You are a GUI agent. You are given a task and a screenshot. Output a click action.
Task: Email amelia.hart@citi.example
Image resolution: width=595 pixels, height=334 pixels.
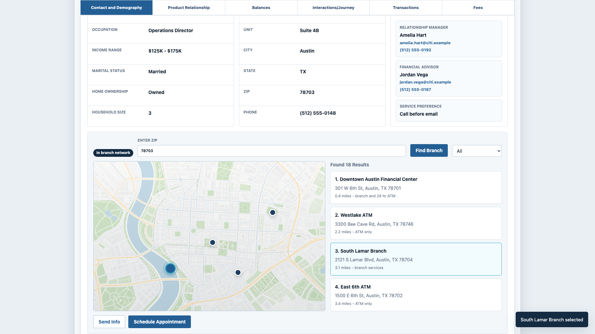coord(425,43)
